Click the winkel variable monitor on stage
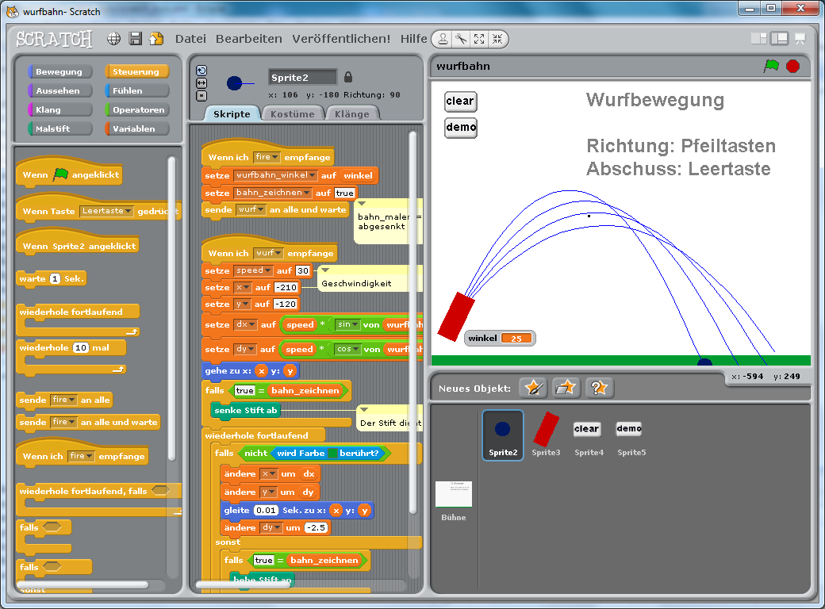 (500, 338)
